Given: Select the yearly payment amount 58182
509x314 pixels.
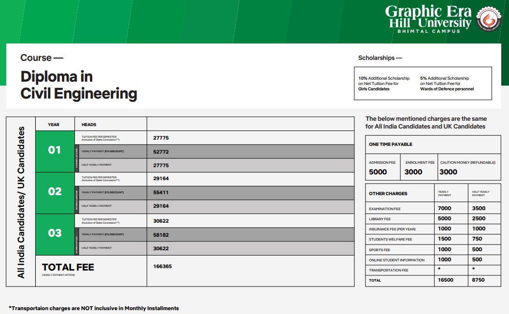Looking at the screenshot, I should (161, 235).
